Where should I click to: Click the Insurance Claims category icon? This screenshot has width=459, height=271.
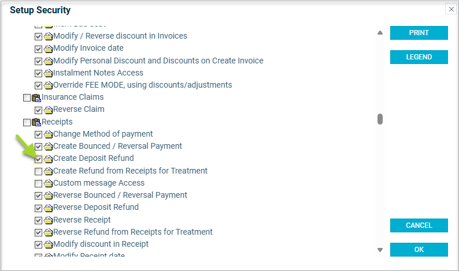36,97
